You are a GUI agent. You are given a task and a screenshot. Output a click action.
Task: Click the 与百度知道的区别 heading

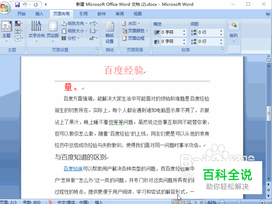[x=81, y=157]
